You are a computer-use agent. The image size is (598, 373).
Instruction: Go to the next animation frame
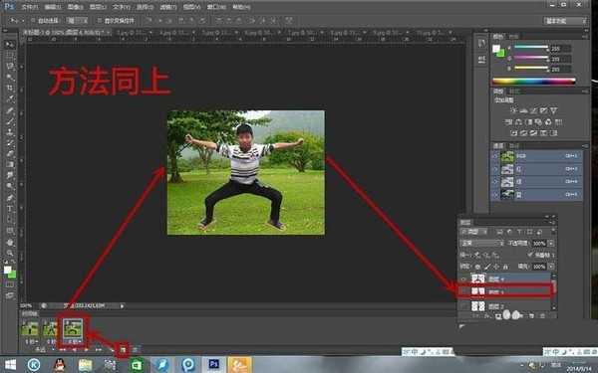(99, 349)
